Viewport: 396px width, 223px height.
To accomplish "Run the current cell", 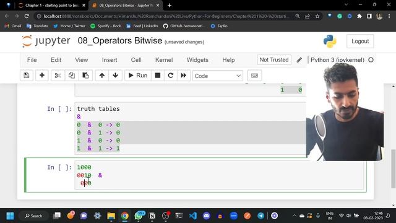I will [138, 76].
